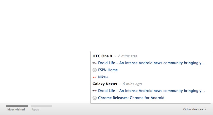Select the HTC One X device heading

point(102,56)
